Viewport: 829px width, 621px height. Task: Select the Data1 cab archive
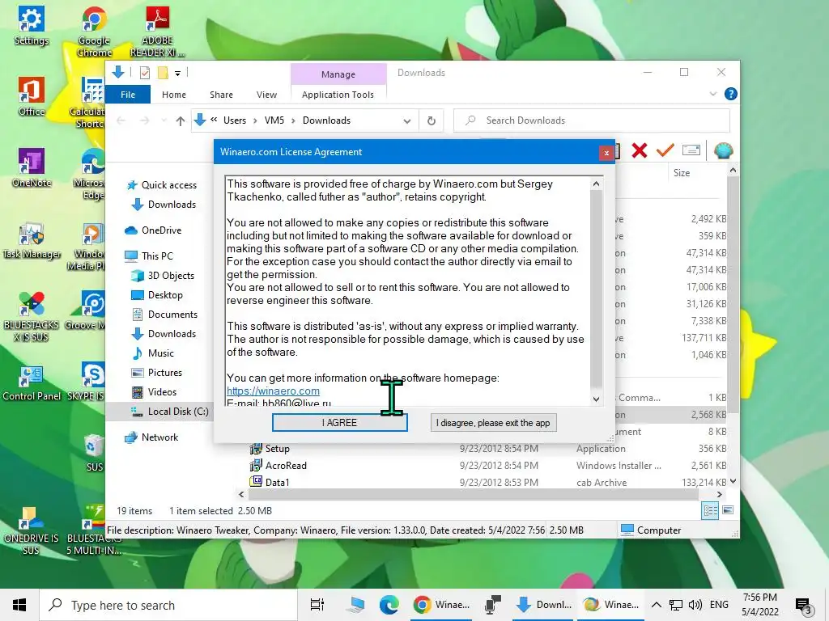tap(277, 483)
